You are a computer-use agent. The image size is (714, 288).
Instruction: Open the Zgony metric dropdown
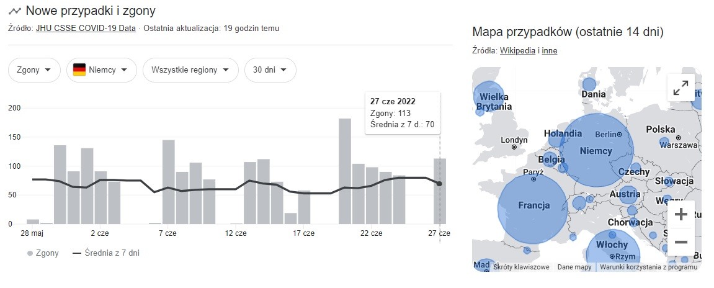pyautogui.click(x=34, y=70)
